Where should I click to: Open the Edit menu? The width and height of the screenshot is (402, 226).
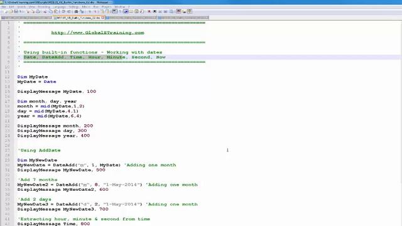(11, 7)
